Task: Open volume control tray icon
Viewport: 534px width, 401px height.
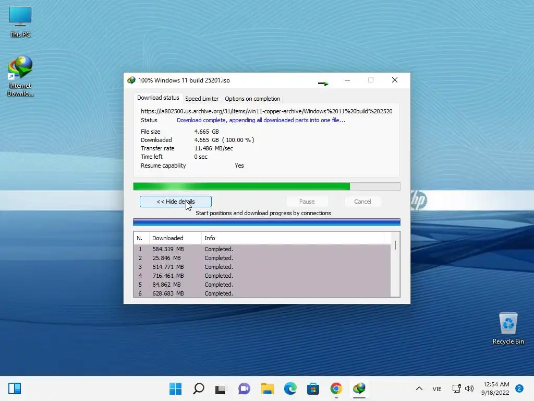Action: tap(469, 388)
